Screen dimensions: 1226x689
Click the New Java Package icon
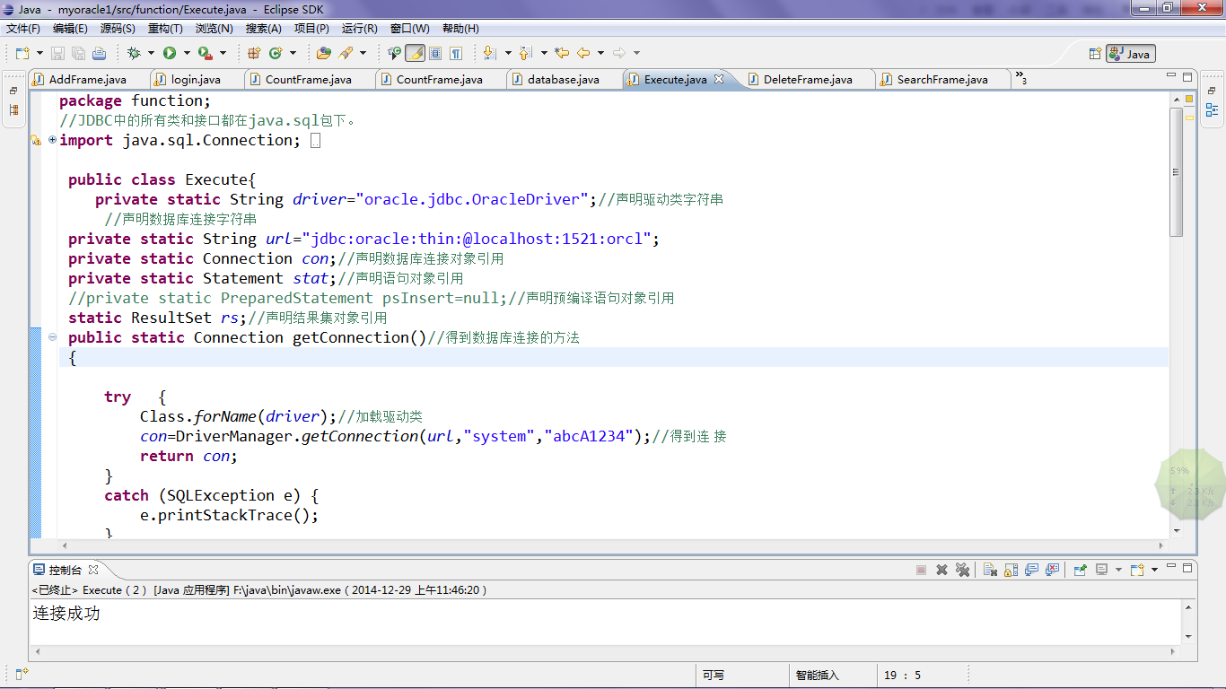pos(254,53)
